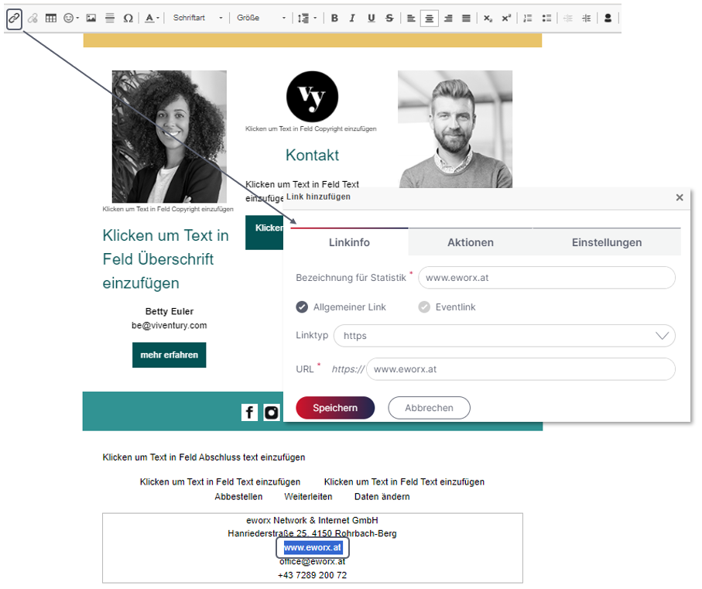The height and width of the screenshot is (589, 702).
Task: Apply superscript formatting
Action: tap(506, 19)
